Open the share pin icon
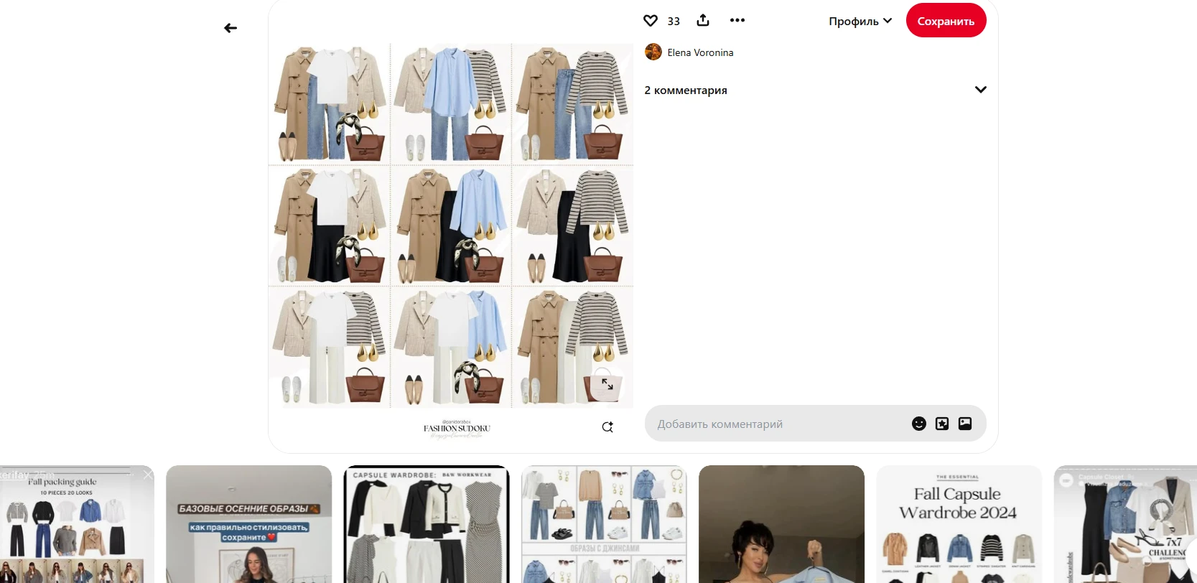The width and height of the screenshot is (1197, 583). tap(703, 21)
